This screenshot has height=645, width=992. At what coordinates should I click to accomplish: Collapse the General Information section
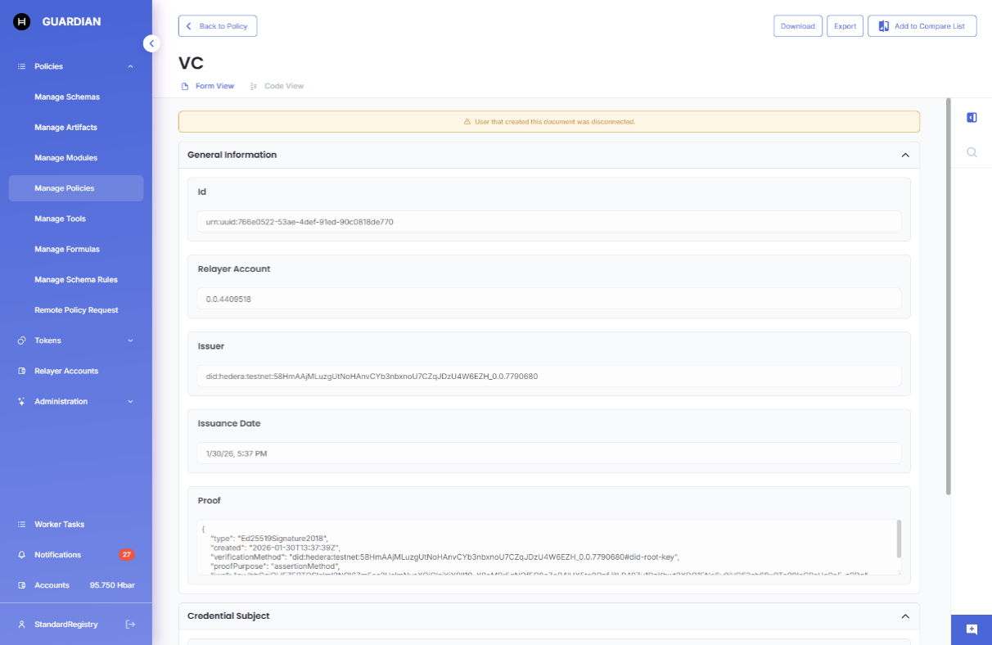(x=905, y=155)
